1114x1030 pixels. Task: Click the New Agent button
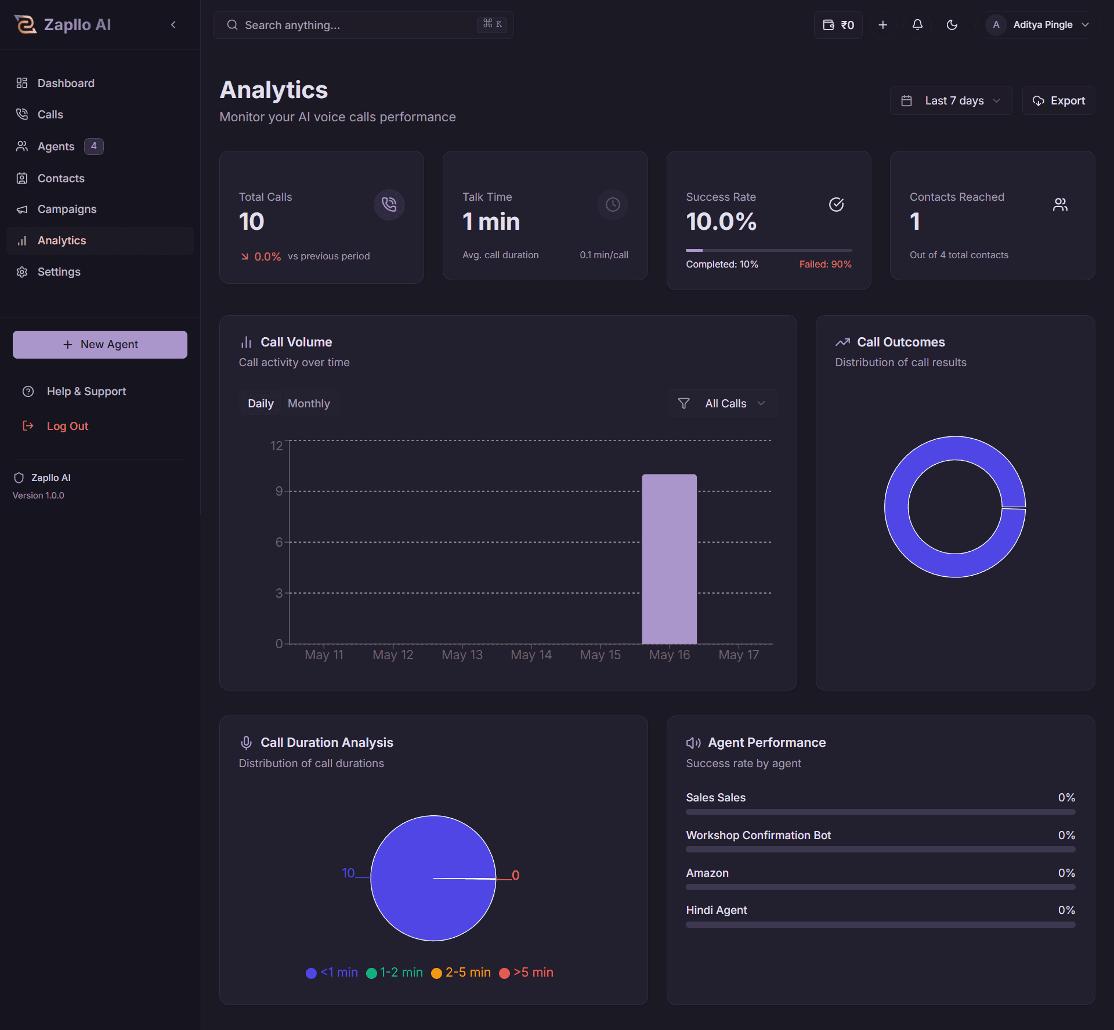100,345
